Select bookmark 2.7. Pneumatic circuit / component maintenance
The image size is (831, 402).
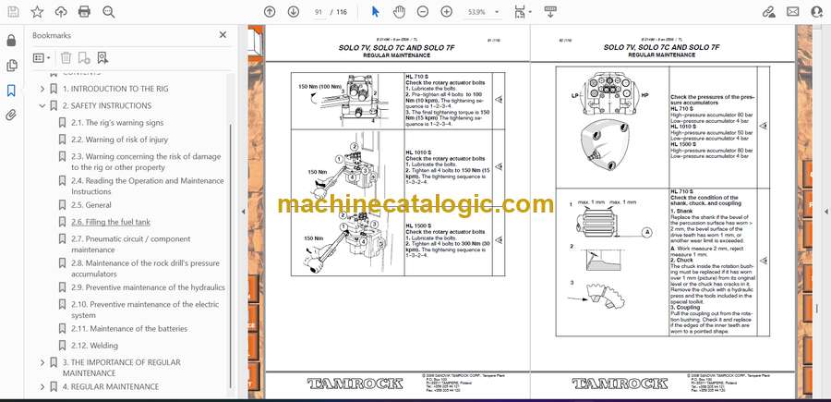(131, 244)
